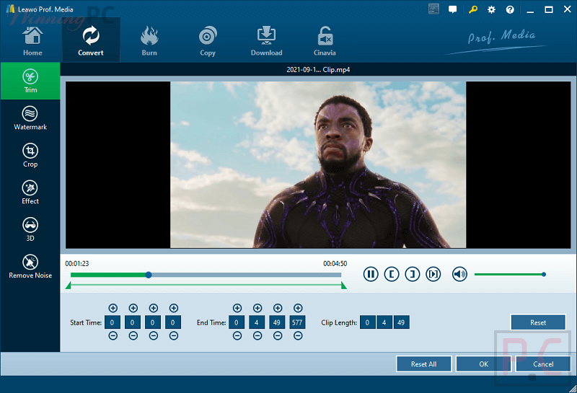Click the Cancel button
This screenshot has width=577, height=393.
click(x=543, y=364)
